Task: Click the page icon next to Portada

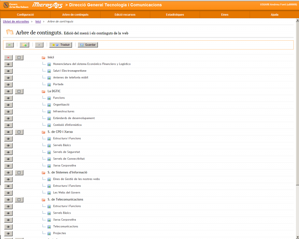Action: coord(49,84)
